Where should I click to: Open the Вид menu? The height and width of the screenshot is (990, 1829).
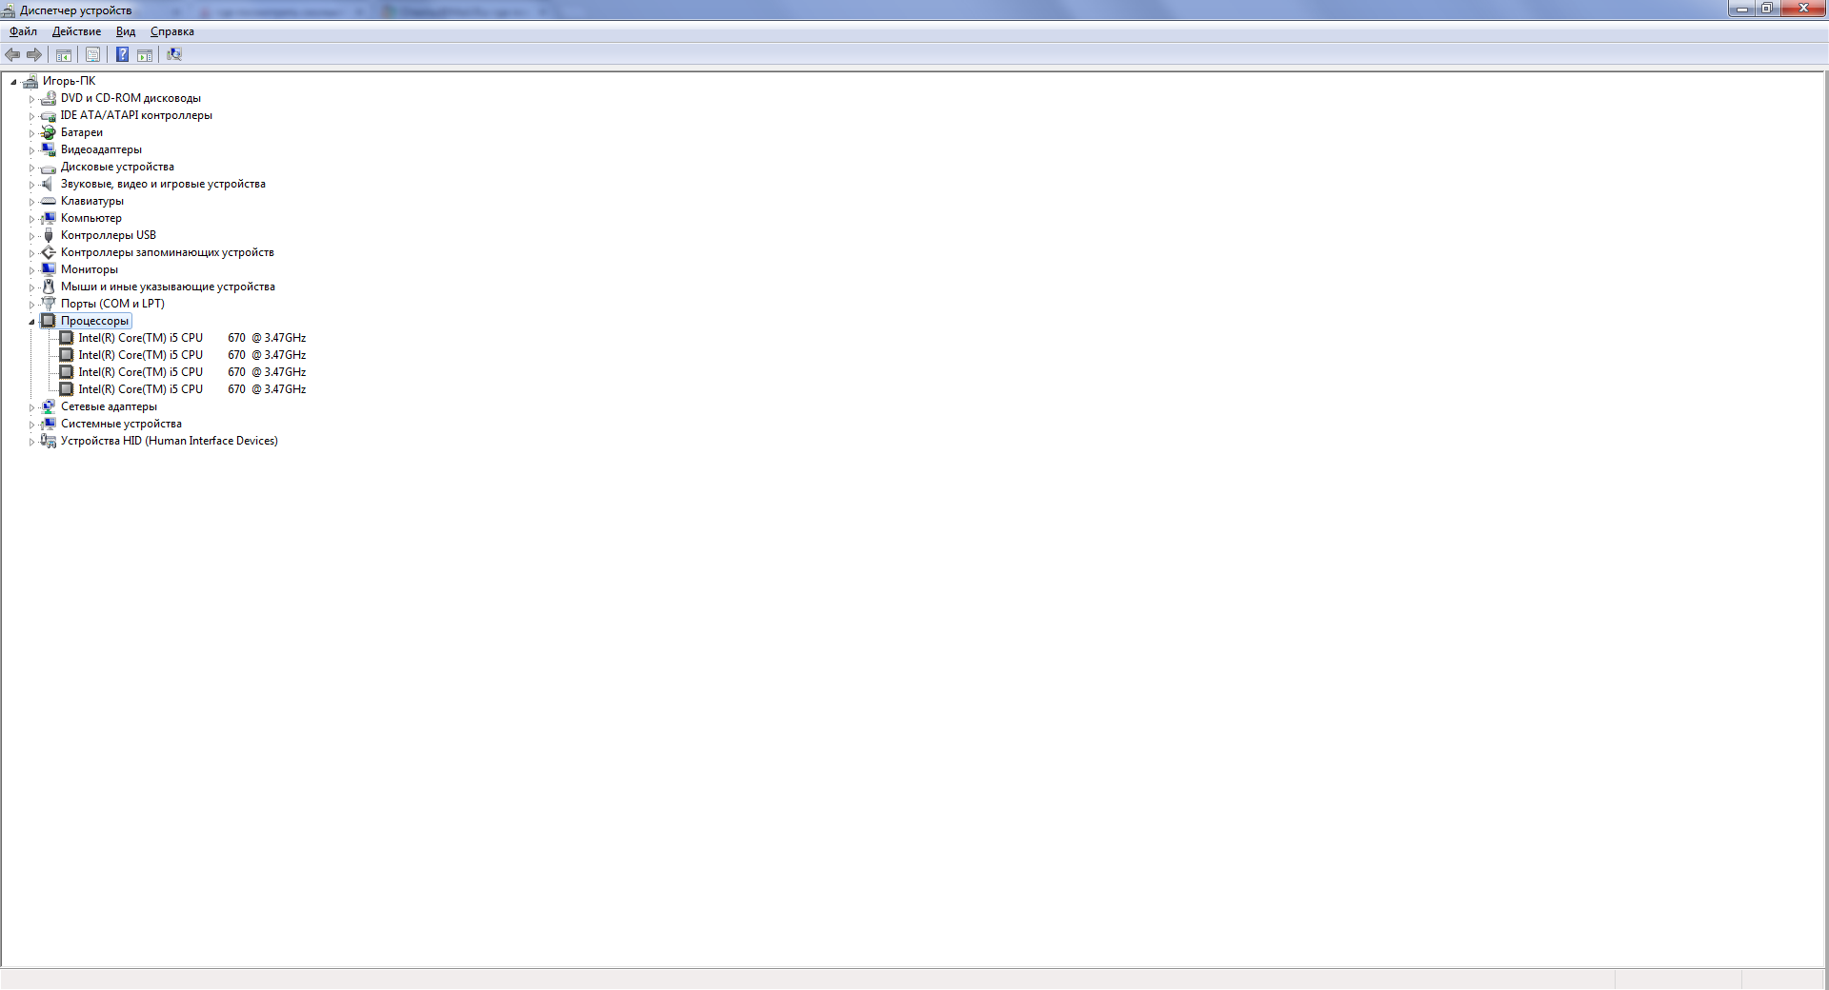tap(126, 31)
